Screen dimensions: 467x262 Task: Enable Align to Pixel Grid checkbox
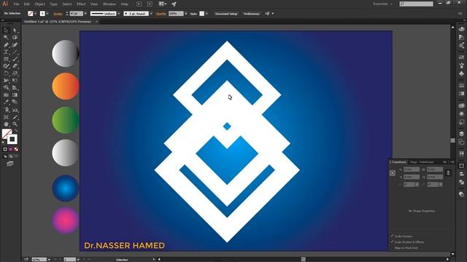(x=393, y=247)
